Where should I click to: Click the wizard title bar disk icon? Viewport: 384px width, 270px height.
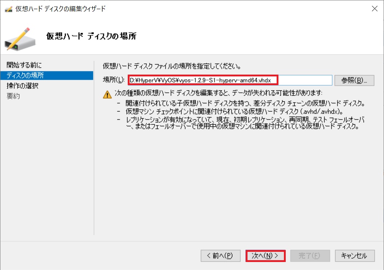[x=9, y=9]
